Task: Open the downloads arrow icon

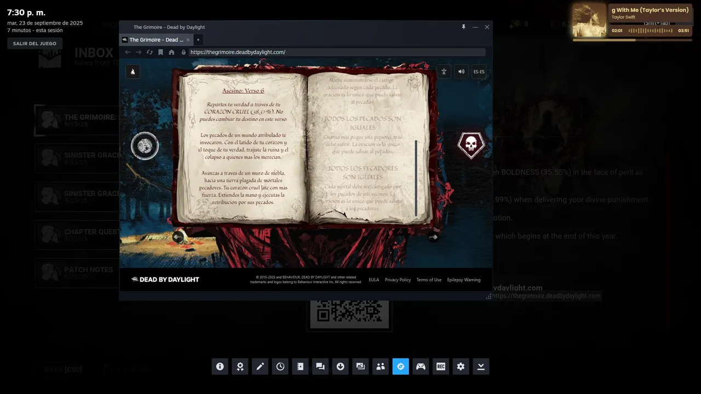Action: (341, 367)
